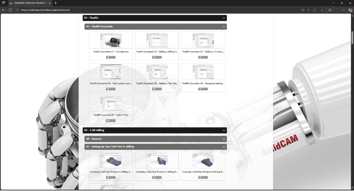Image resolution: width=354 pixels, height=191 pixels.
Task: Collapse 01 - Setting Up Your CAM Part in Milling
Action: click(x=223, y=147)
